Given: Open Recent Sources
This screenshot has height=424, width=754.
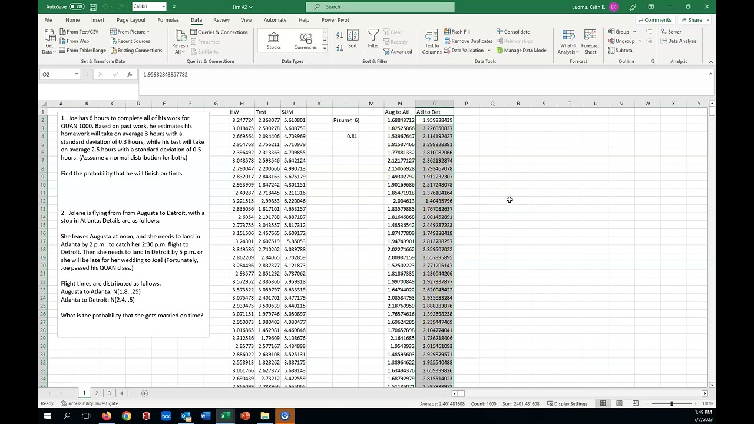Looking at the screenshot, I should click(x=130, y=41).
